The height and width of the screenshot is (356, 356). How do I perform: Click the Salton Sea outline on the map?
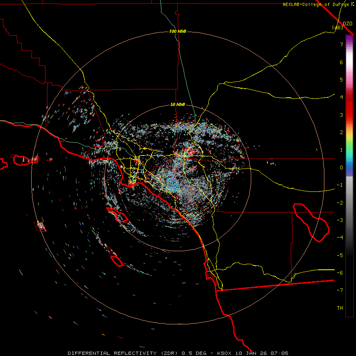pos(312,222)
